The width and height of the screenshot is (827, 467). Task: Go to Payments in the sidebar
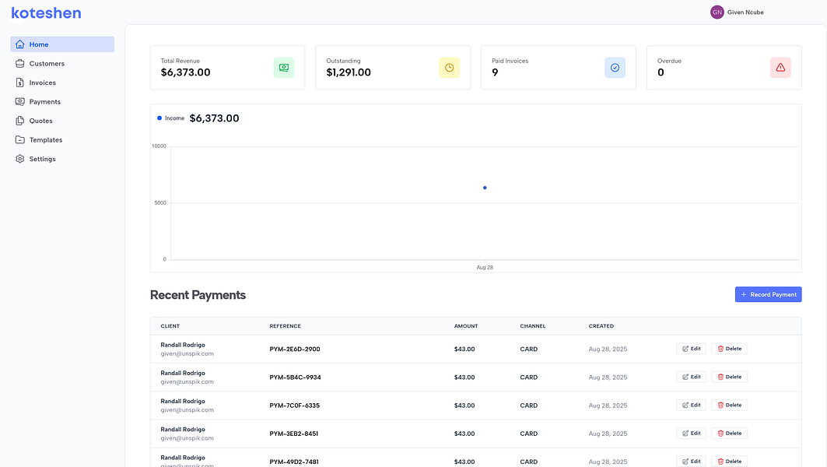tap(44, 102)
